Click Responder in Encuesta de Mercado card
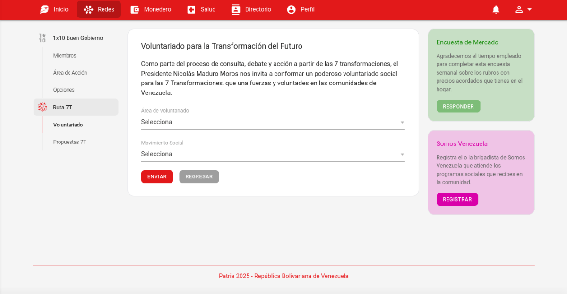Viewport: 567px width, 294px height. click(x=458, y=106)
